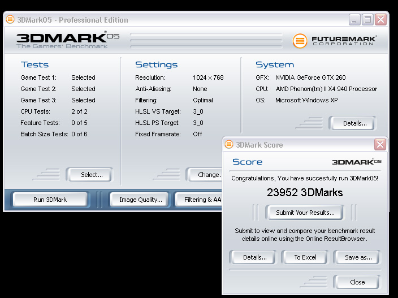Click the 23952 3DMarks score text

(305, 192)
